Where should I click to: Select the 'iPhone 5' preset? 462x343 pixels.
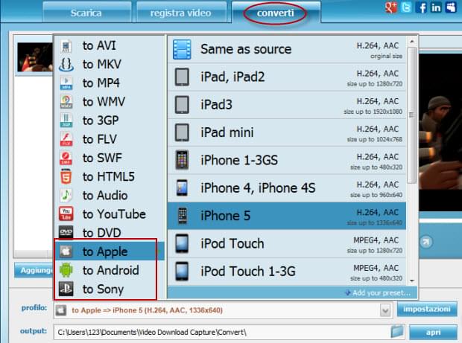287,216
